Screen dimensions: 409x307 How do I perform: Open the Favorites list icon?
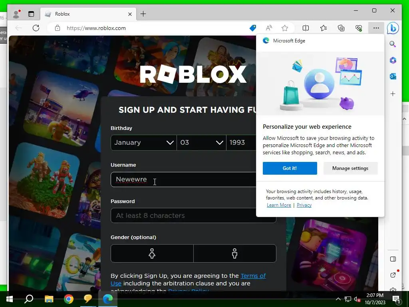324,28
